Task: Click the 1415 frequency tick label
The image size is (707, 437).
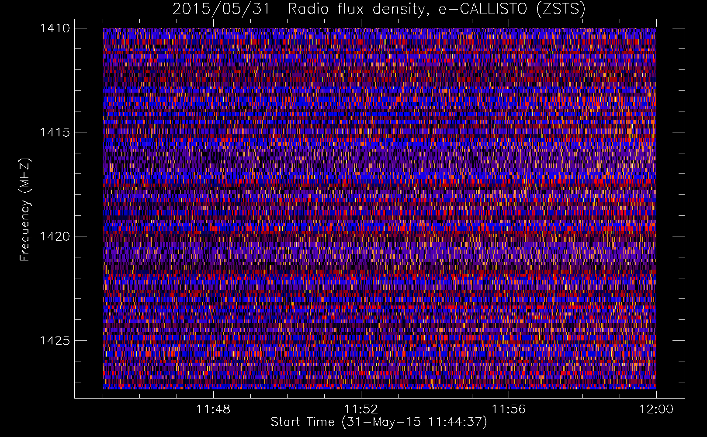Action: click(55, 132)
